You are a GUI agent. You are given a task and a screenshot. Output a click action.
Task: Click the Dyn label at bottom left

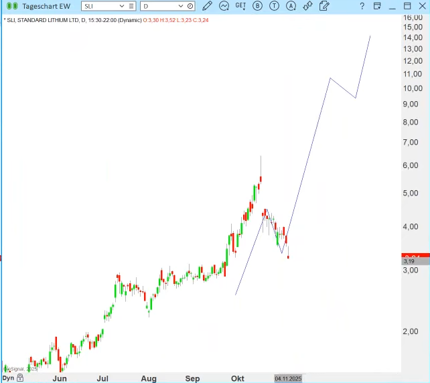8,378
